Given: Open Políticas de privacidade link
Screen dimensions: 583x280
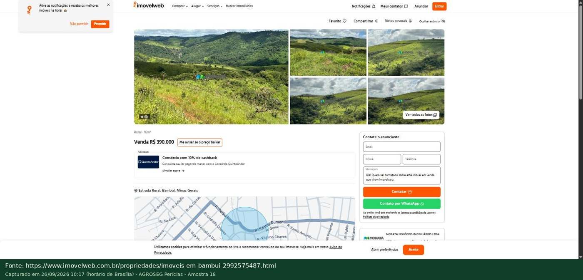Looking at the screenshot, I should (x=376, y=217).
